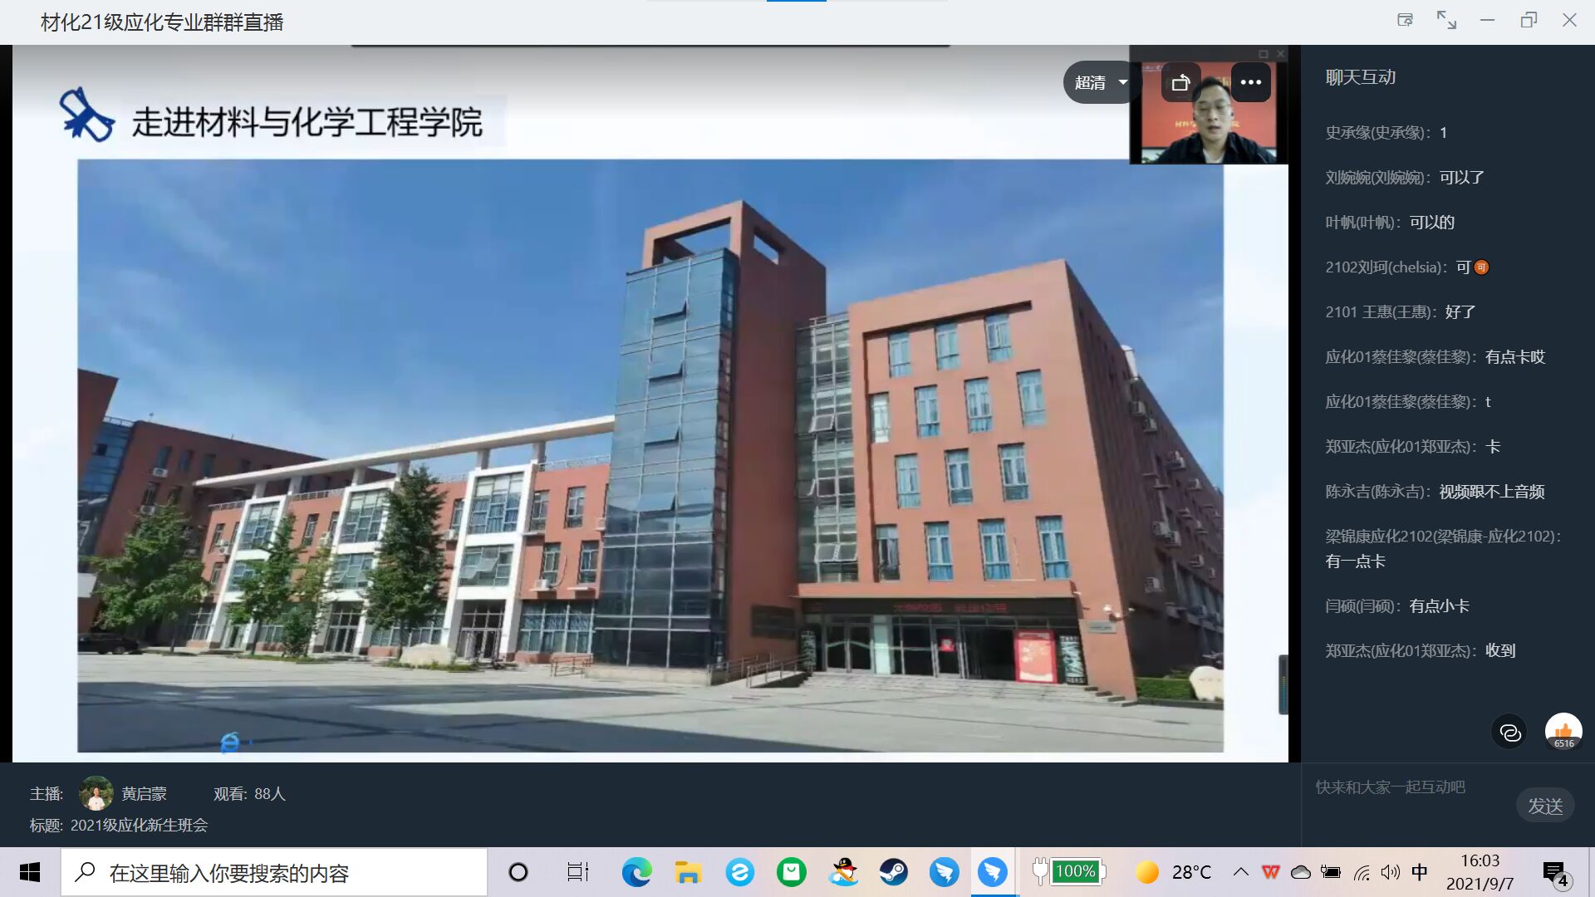The width and height of the screenshot is (1595, 897).
Task: Open the three-dot more options button
Action: click(1250, 82)
